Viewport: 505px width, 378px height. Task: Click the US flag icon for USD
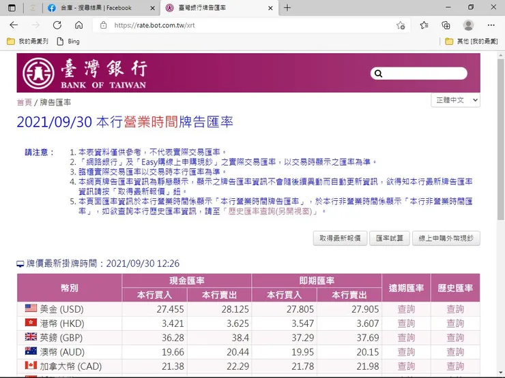coord(31,308)
